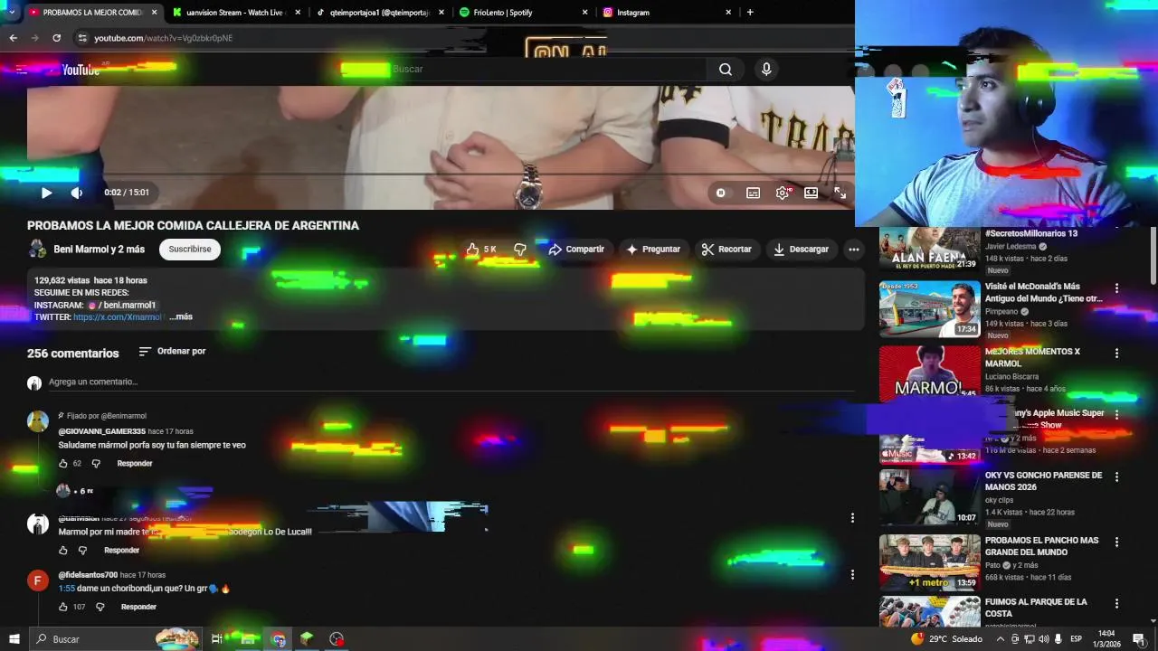The width and height of the screenshot is (1158, 651).
Task: Like GIOVANNI_GAMER335's comment
Action: pos(63,464)
